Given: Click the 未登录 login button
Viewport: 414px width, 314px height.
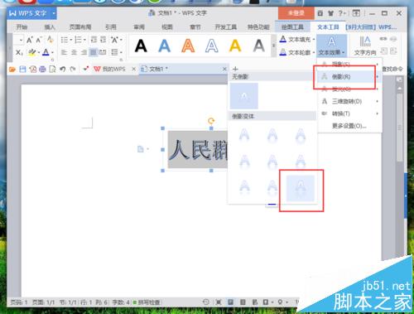Looking at the screenshot, I should pos(296,13).
